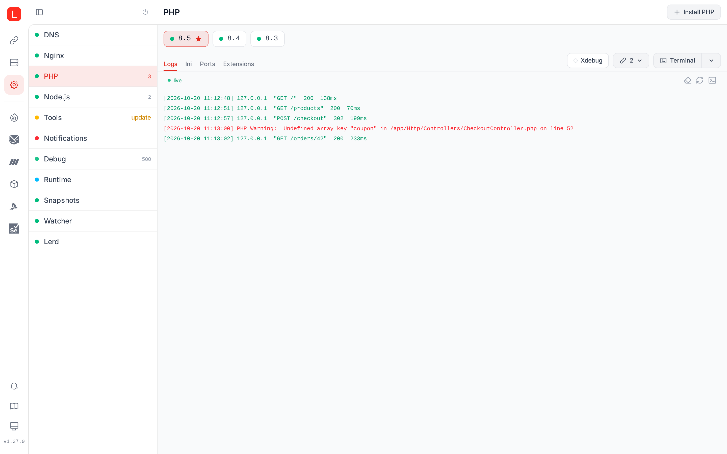The image size is (727, 454).
Task: Switch to the Ini tab
Action: point(188,64)
